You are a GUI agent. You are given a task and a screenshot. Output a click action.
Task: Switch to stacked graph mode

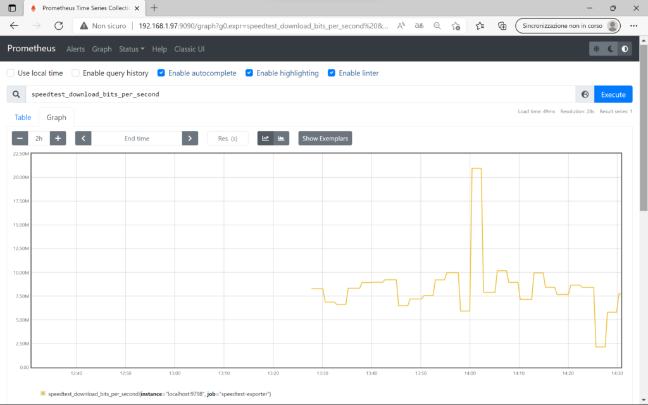(x=281, y=138)
